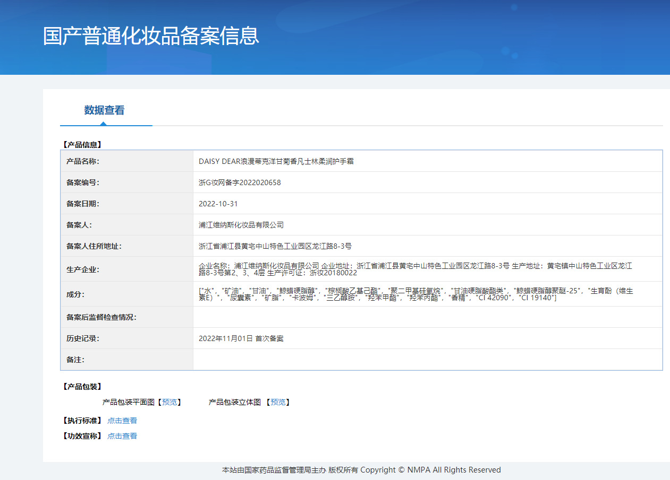Click the 产品名称 row label

coord(82,161)
